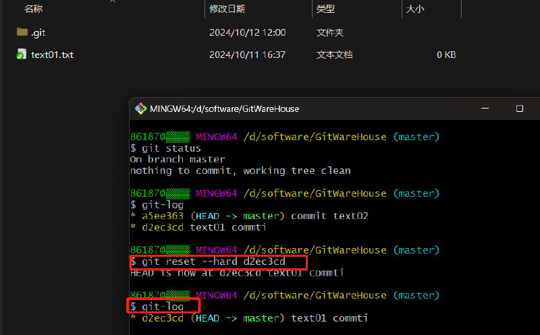This screenshot has width=540, height=335.
Task: Click 'git reset --hard d2ec3cd' command
Action: (x=208, y=262)
